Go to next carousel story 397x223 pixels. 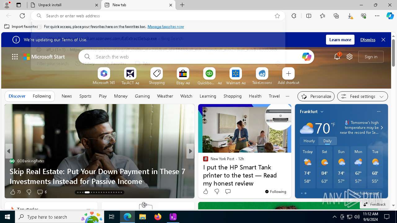point(190,151)
